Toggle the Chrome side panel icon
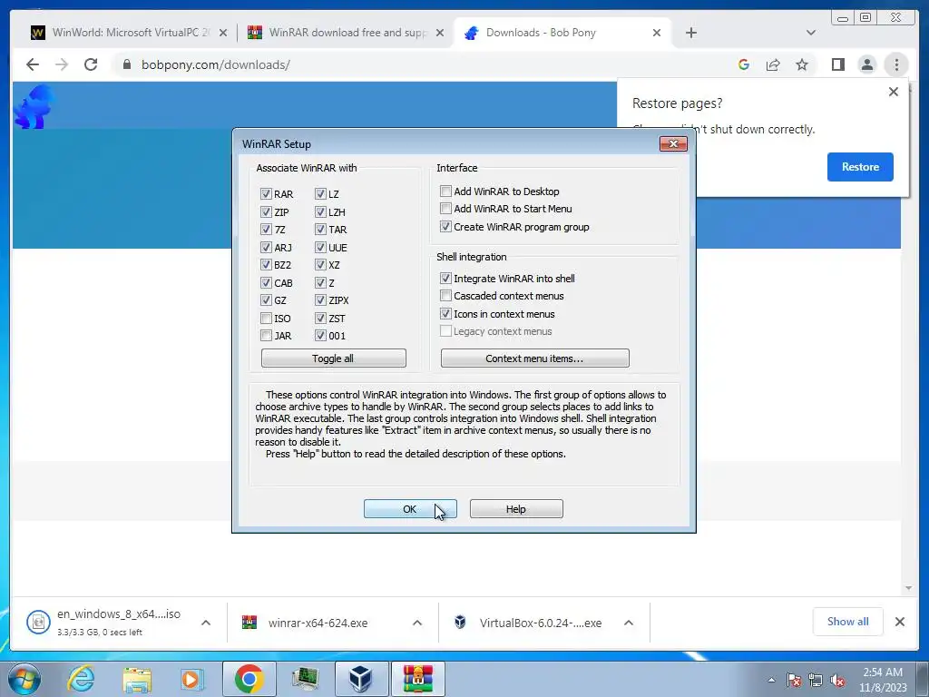Image resolution: width=929 pixels, height=697 pixels. [x=837, y=64]
